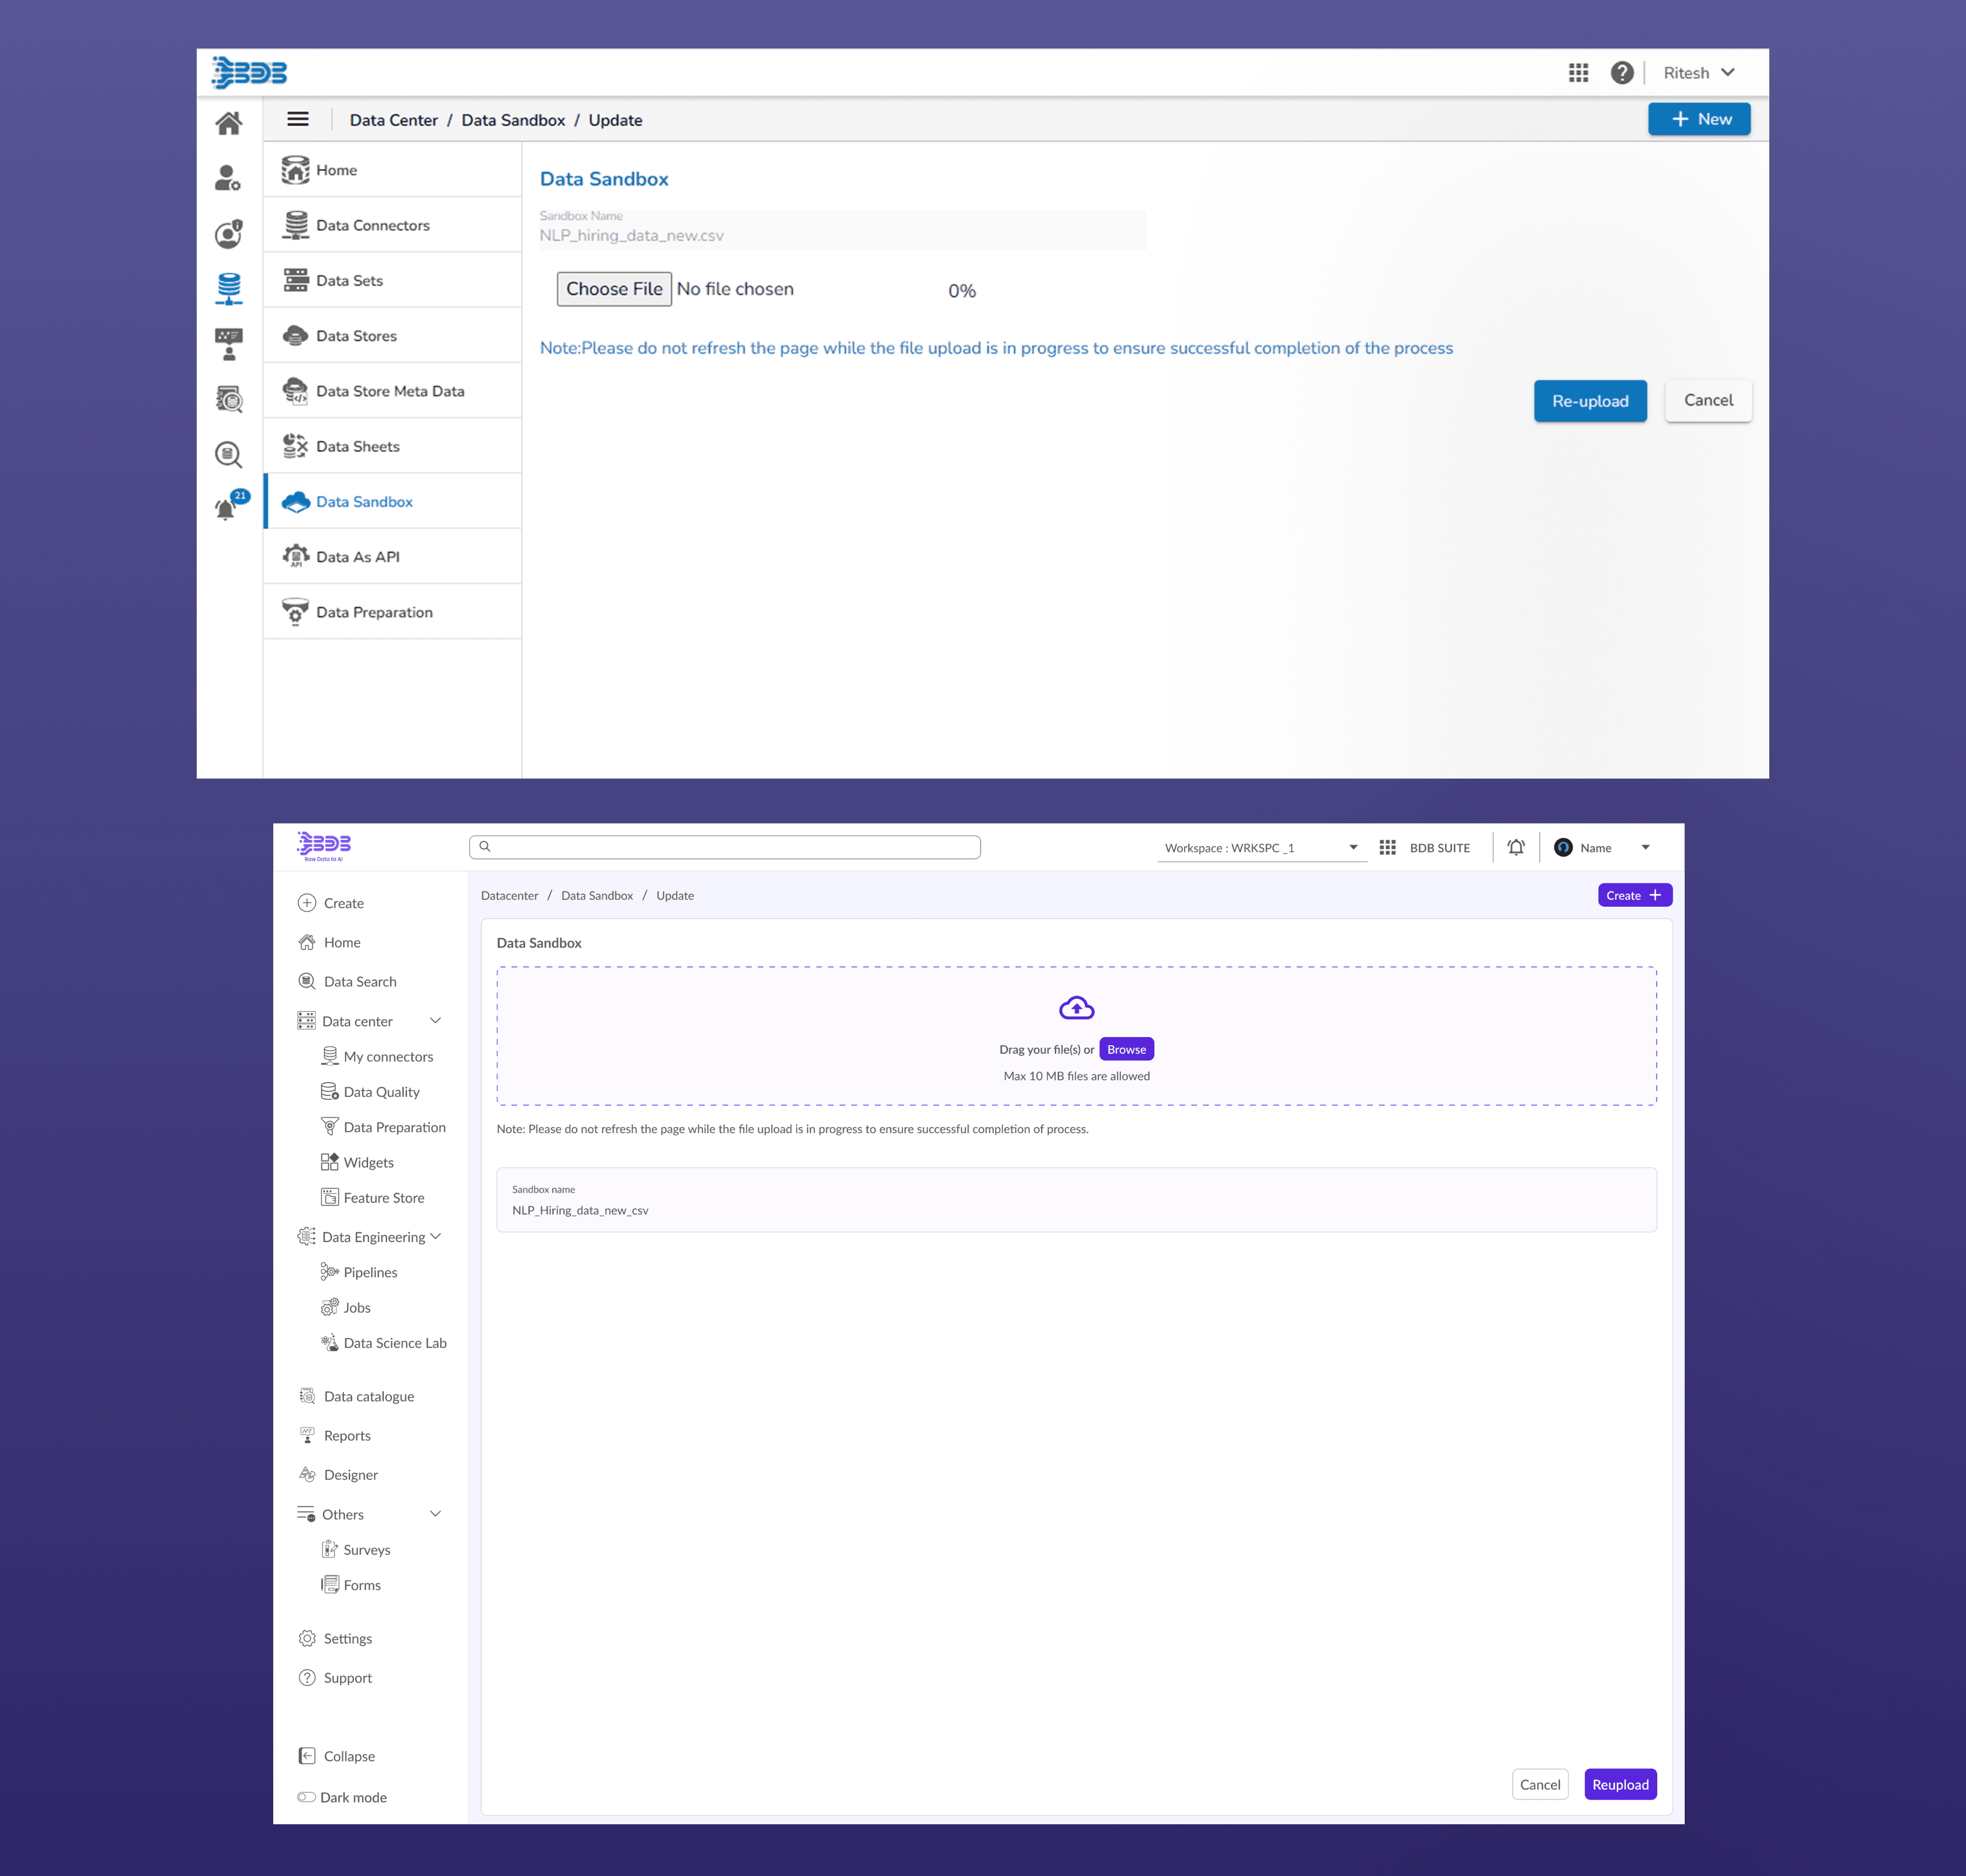This screenshot has height=1876, width=1966.
Task: Open Pipelines under Data Engineering
Action: tap(370, 1272)
